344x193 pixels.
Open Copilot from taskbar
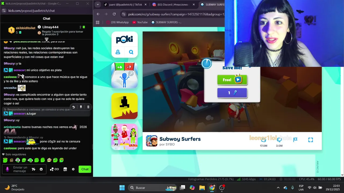(192, 188)
